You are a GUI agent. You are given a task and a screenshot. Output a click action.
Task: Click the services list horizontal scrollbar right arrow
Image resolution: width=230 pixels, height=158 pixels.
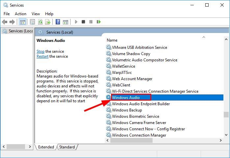click(x=220, y=141)
